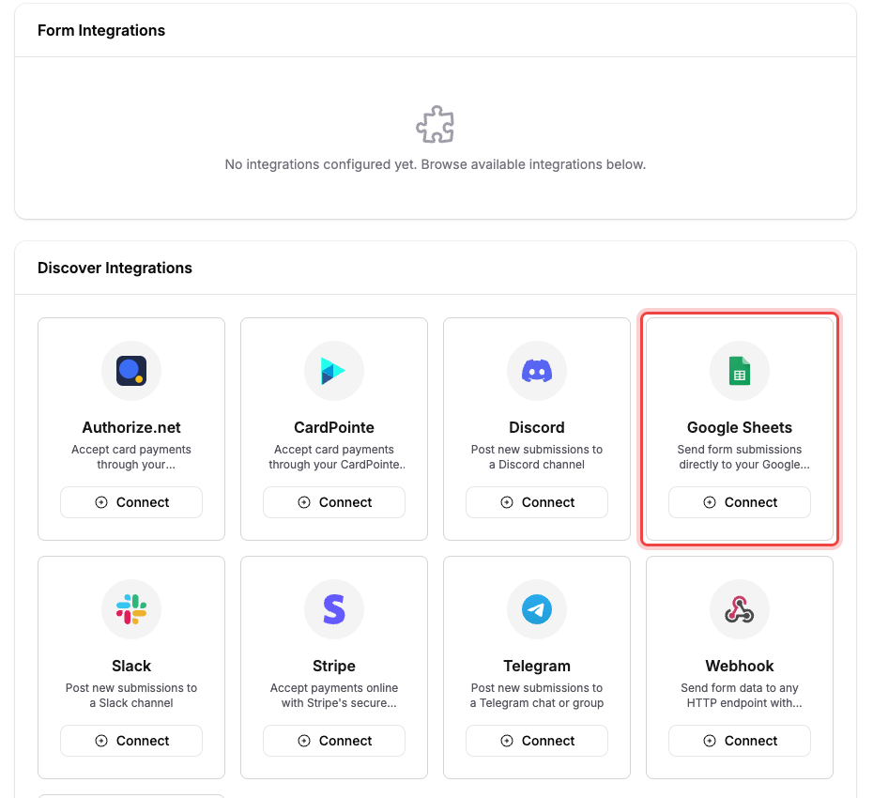Connect the Stripe integration
Screen dimensions: 873x798
pos(334,741)
